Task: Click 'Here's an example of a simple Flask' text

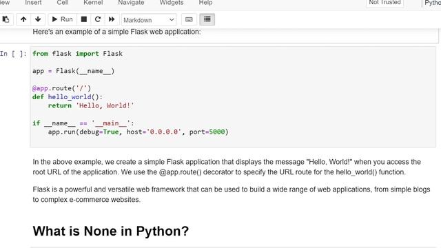Action: pos(116,32)
